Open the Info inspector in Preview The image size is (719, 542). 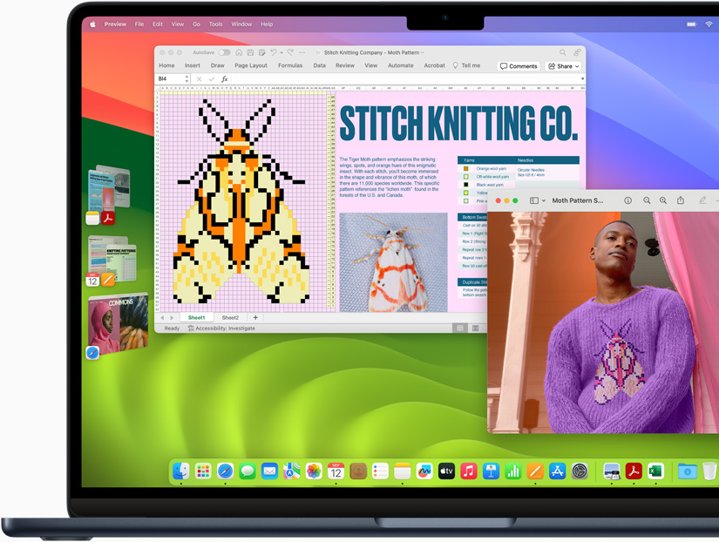pyautogui.click(x=628, y=200)
